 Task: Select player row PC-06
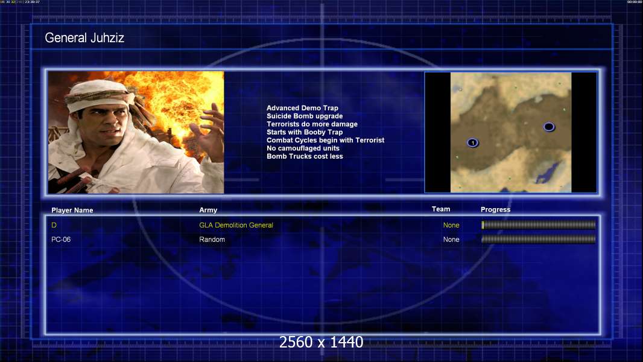[323, 240]
